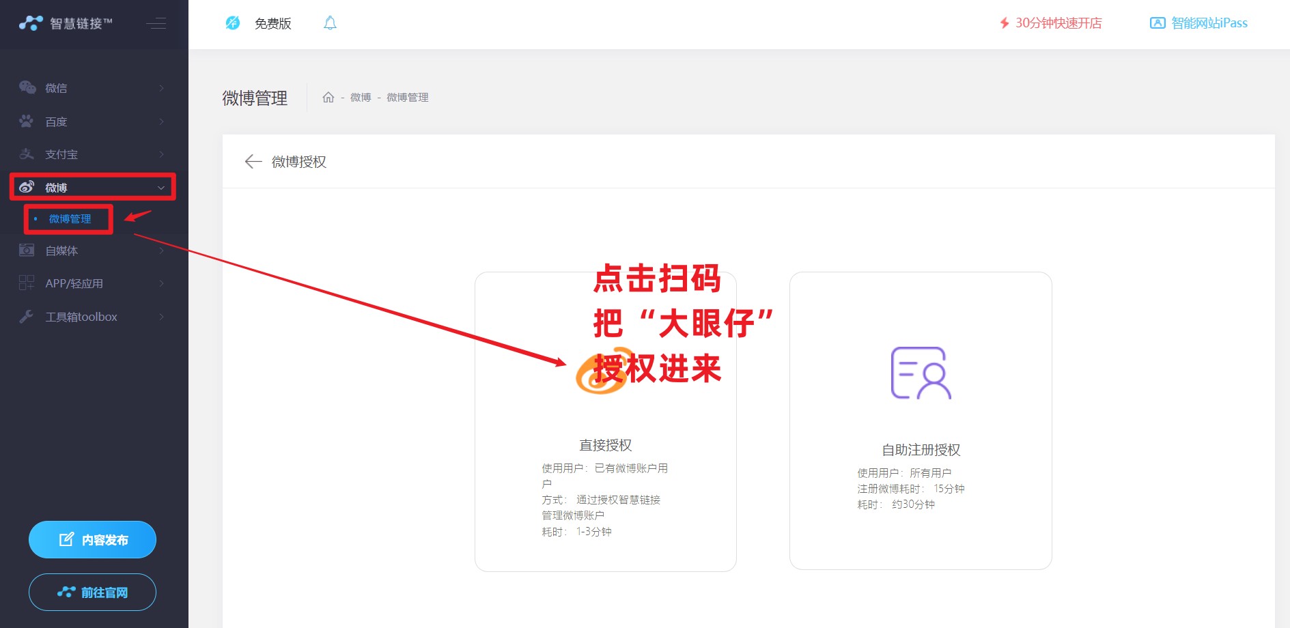Click the iPass website icon
Image resolution: width=1290 pixels, height=628 pixels.
click(x=1158, y=23)
